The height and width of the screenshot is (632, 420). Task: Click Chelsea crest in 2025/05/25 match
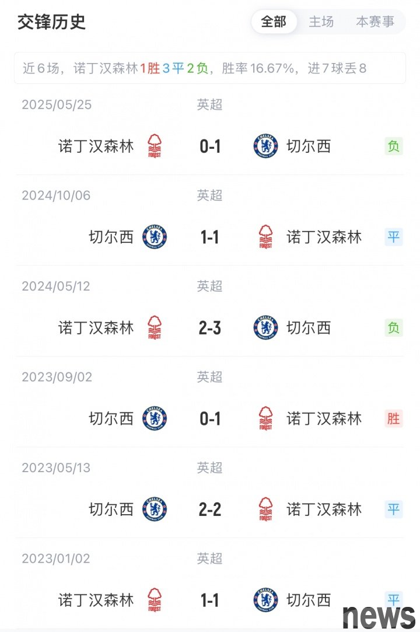tap(265, 146)
